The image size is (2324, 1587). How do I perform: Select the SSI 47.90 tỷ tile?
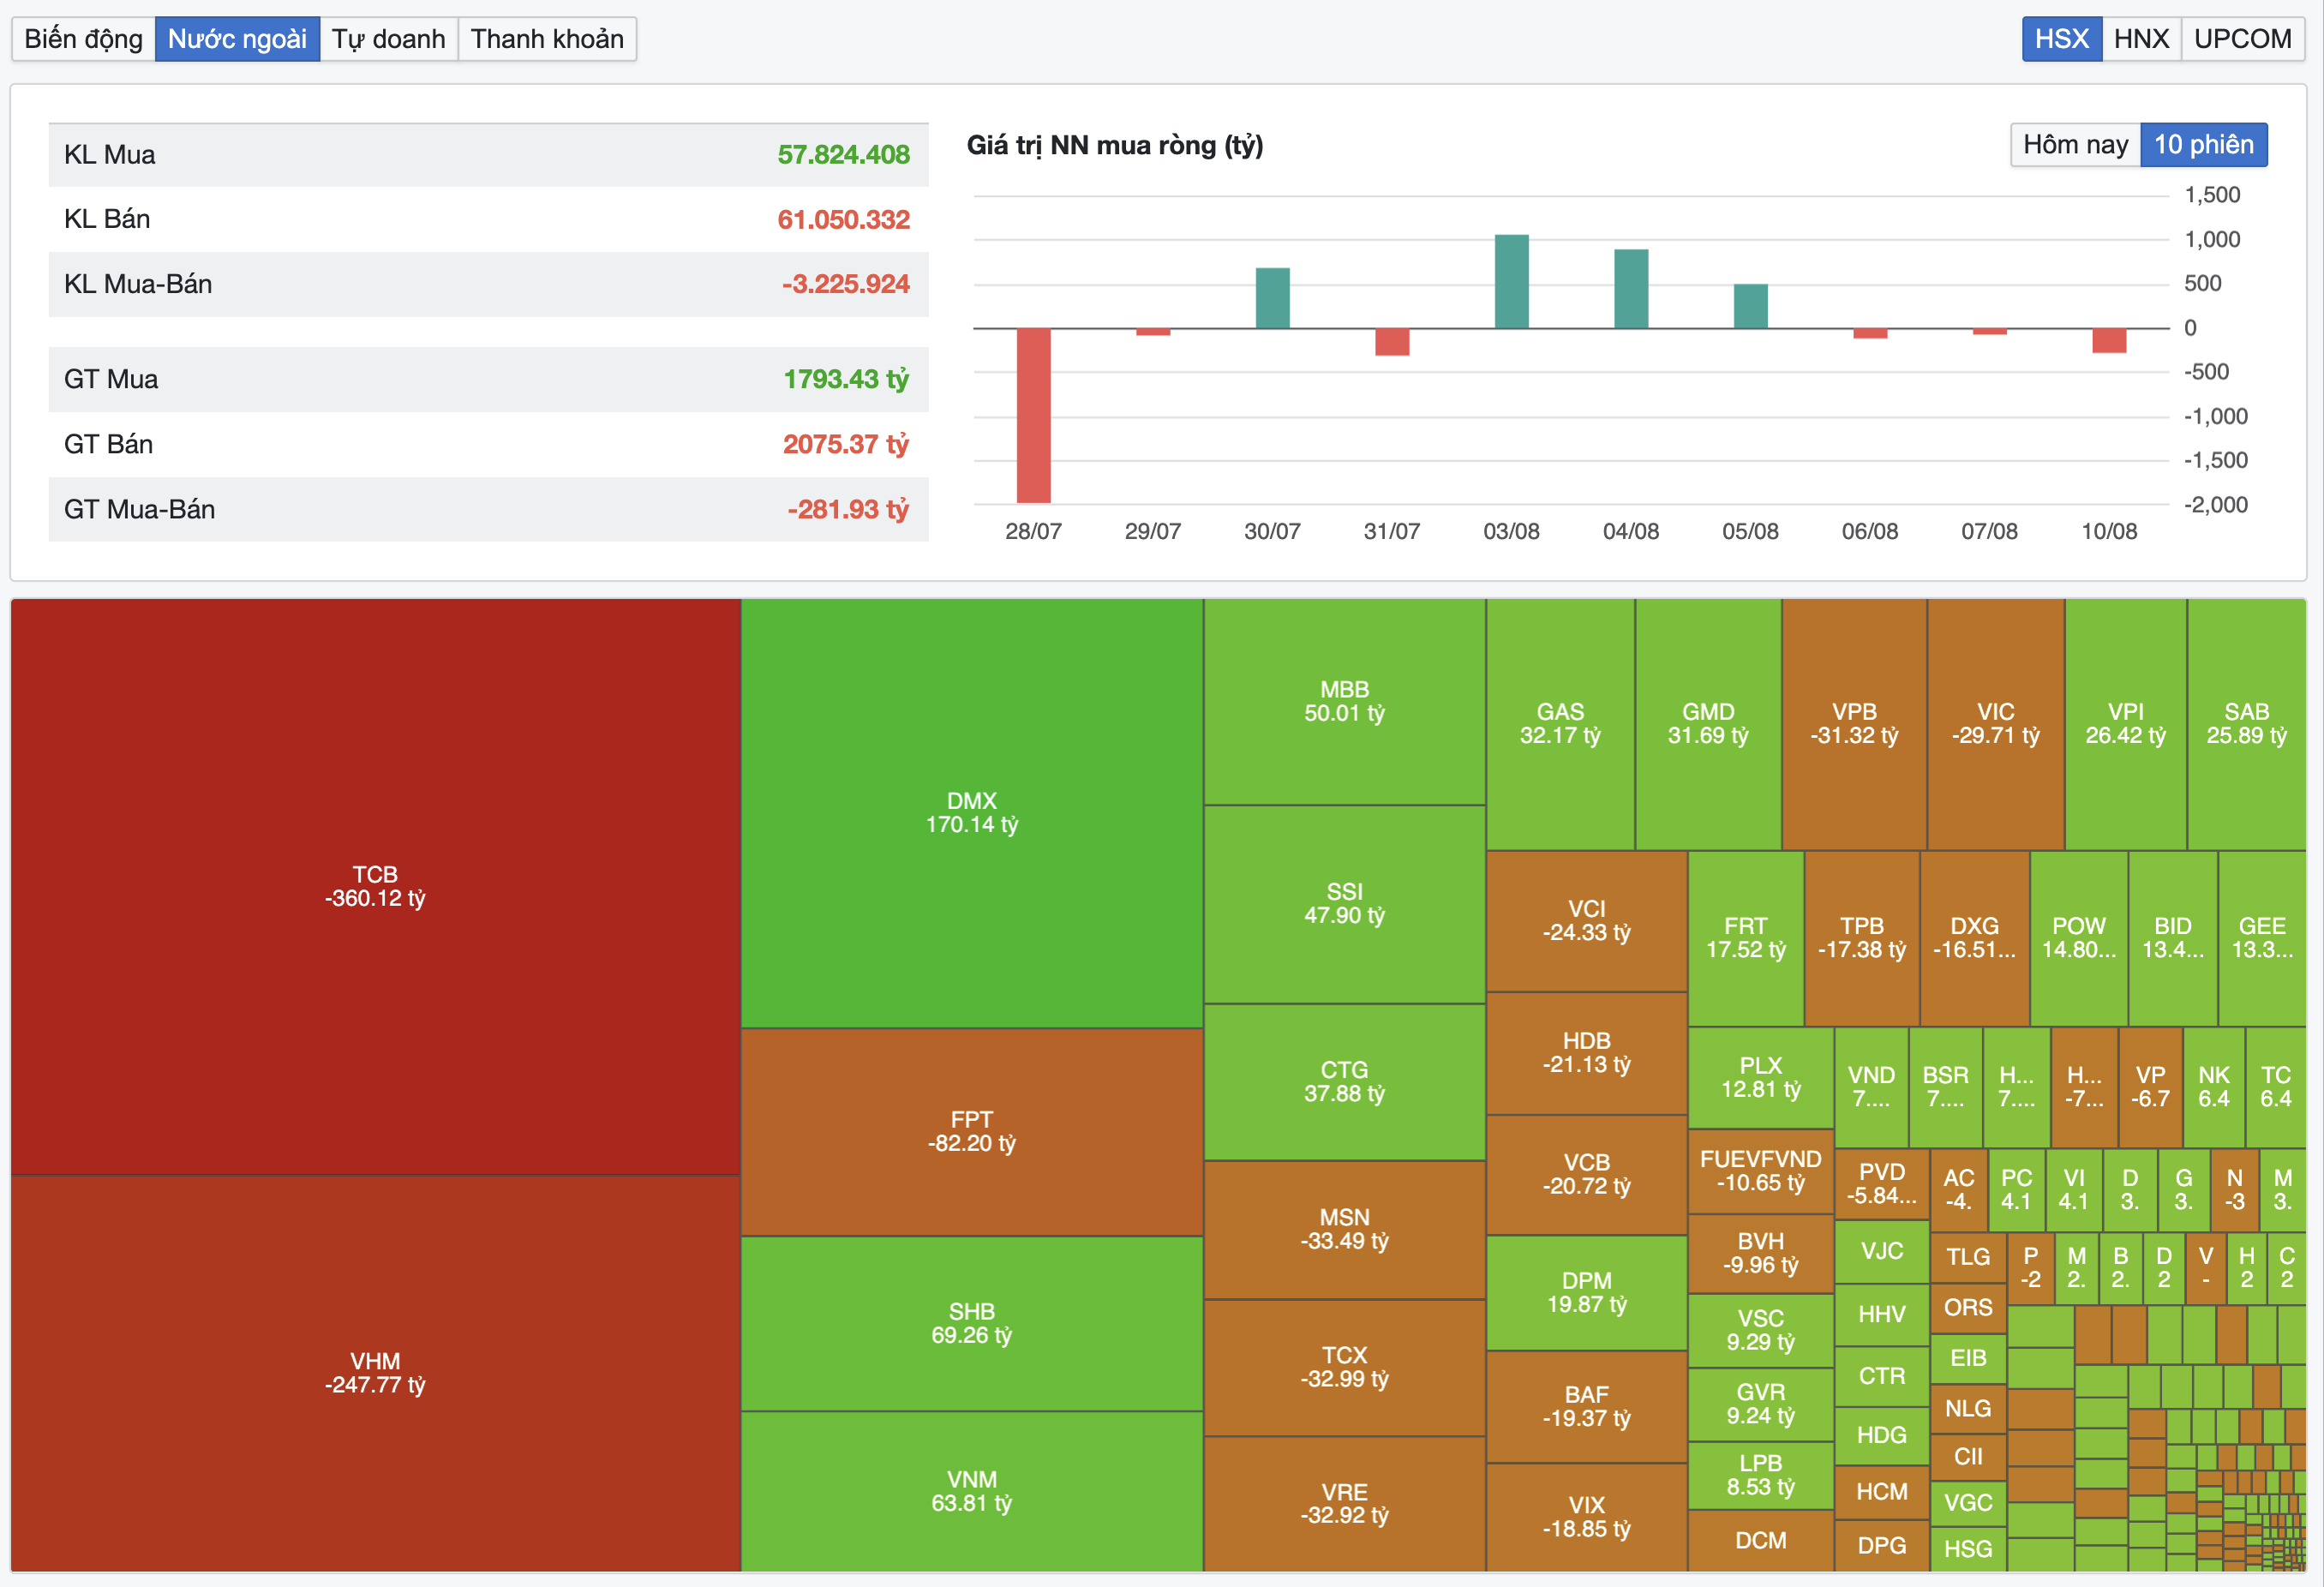(x=1344, y=904)
